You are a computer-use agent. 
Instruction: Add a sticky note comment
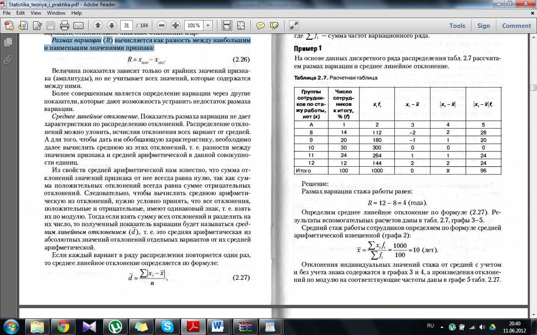(x=261, y=26)
